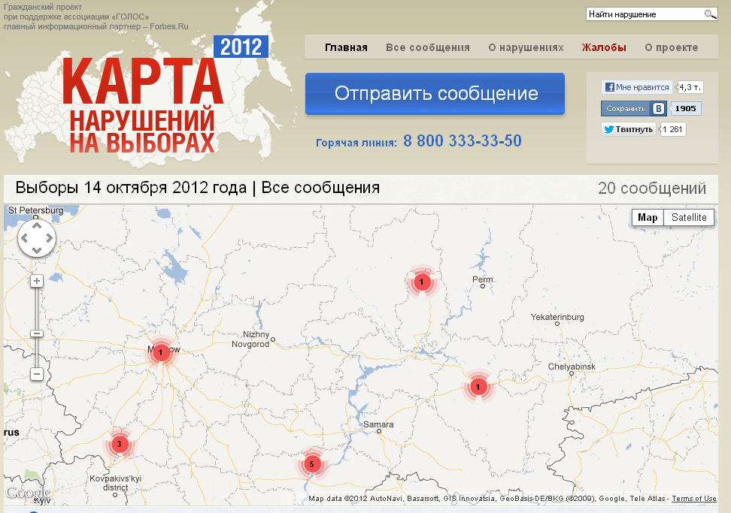Zoom out with the map minus button
This screenshot has height=513, width=731.
point(36,373)
